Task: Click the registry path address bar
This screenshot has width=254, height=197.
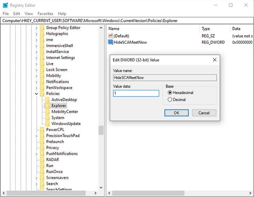Action: point(127,21)
